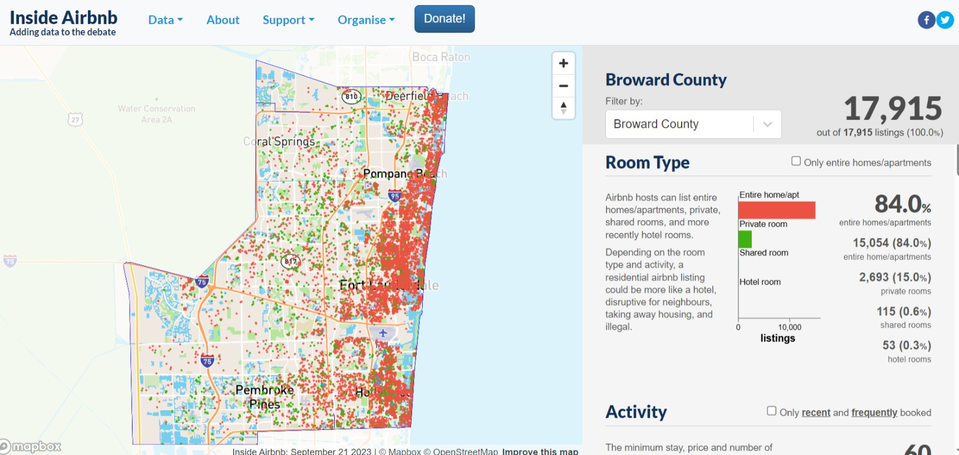
Task: Expand the Support menu
Action: tap(288, 20)
